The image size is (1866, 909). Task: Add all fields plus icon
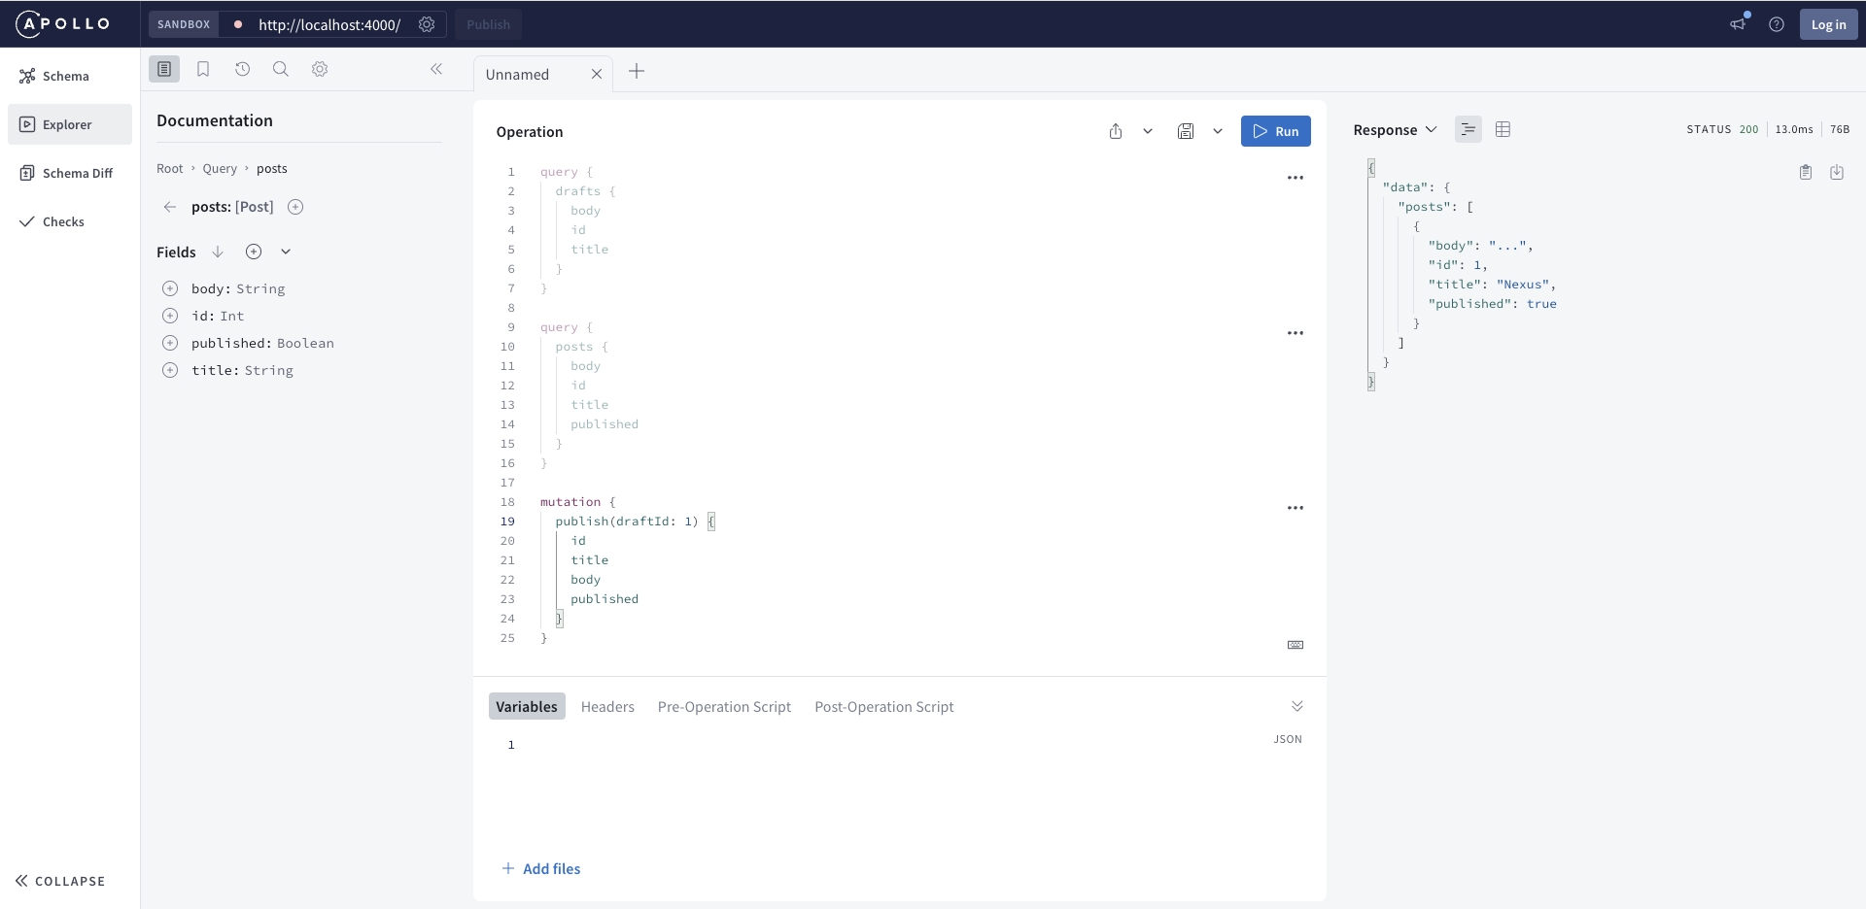click(x=254, y=252)
